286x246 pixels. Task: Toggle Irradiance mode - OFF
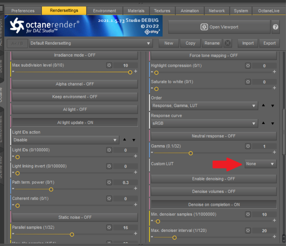pyautogui.click(x=75, y=55)
